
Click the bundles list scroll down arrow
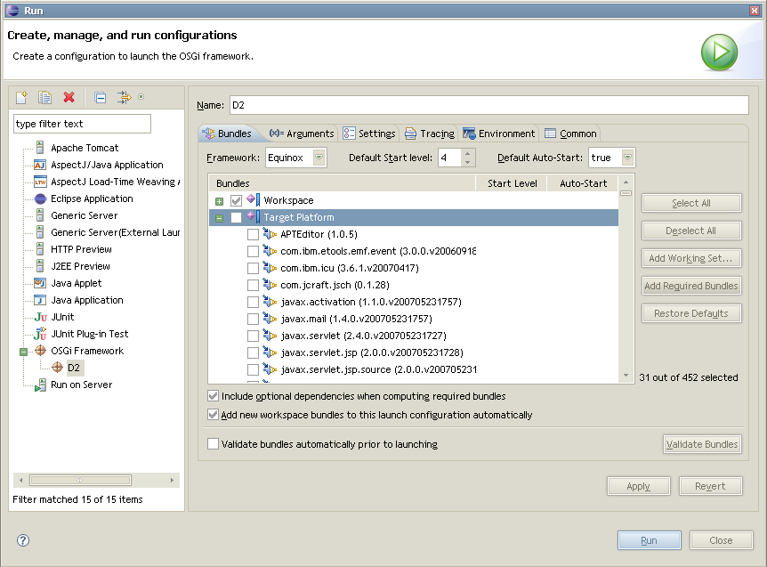626,376
